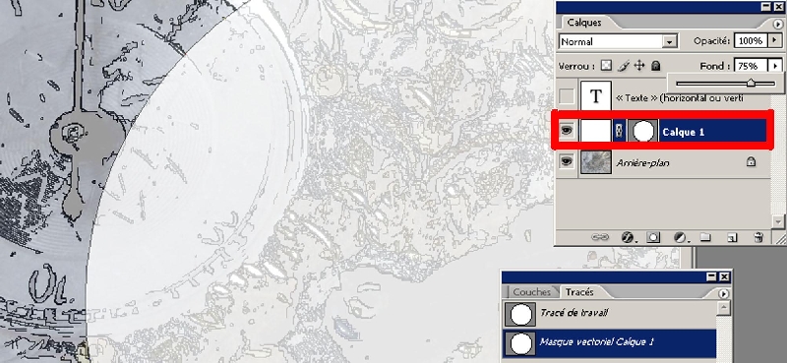
Task: Click the Fond slider handle
Action: point(751,84)
